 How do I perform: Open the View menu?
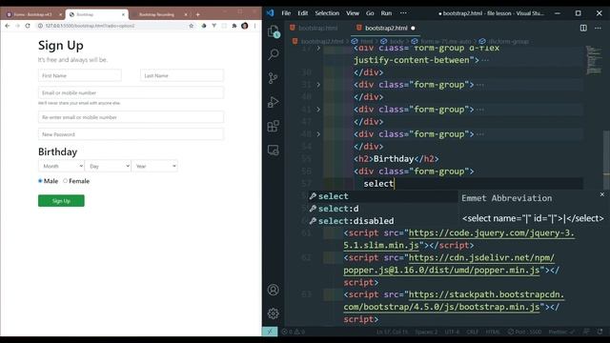pyautogui.click(x=353, y=12)
